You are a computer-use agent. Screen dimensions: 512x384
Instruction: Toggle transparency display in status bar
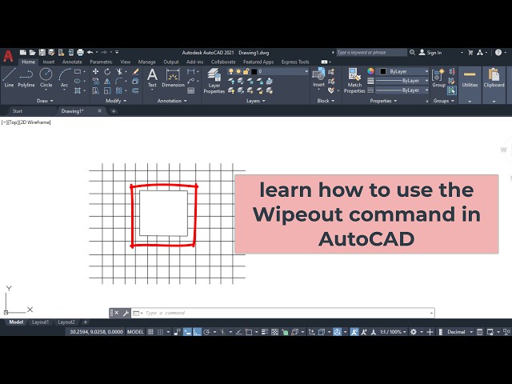tap(275, 332)
